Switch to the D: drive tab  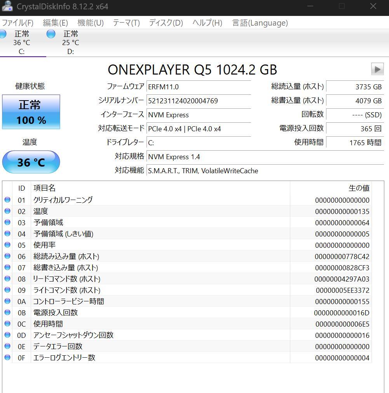point(70,43)
